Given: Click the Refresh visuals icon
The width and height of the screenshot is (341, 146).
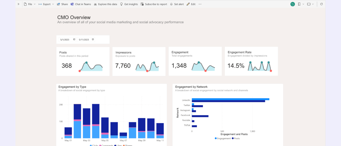Looking at the screenshot, I should coord(321,4).
